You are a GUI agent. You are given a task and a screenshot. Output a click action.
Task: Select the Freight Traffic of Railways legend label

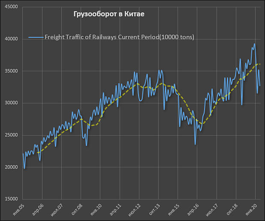[x=119, y=37]
